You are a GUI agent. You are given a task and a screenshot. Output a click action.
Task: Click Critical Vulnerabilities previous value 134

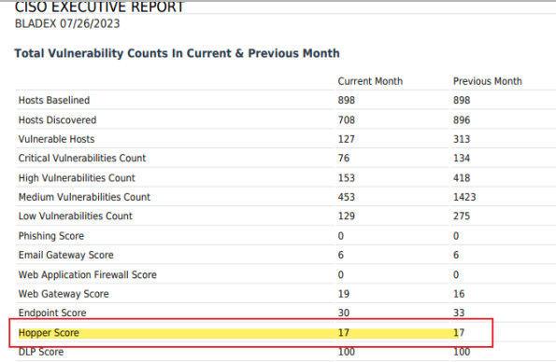[462, 158]
